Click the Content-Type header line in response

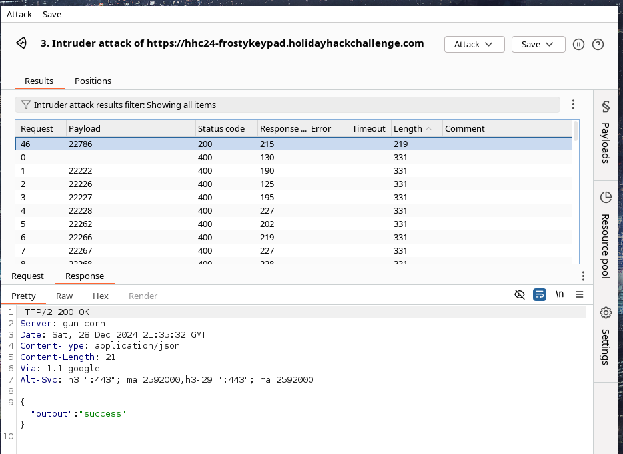(x=100, y=346)
